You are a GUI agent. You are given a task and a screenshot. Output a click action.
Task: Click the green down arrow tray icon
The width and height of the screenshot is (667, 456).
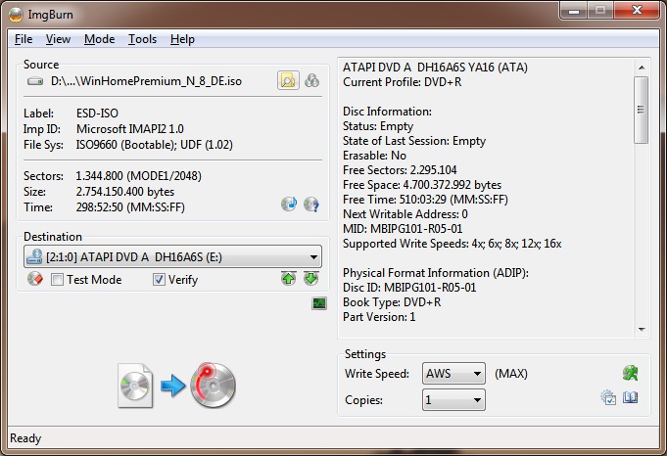coord(310,279)
